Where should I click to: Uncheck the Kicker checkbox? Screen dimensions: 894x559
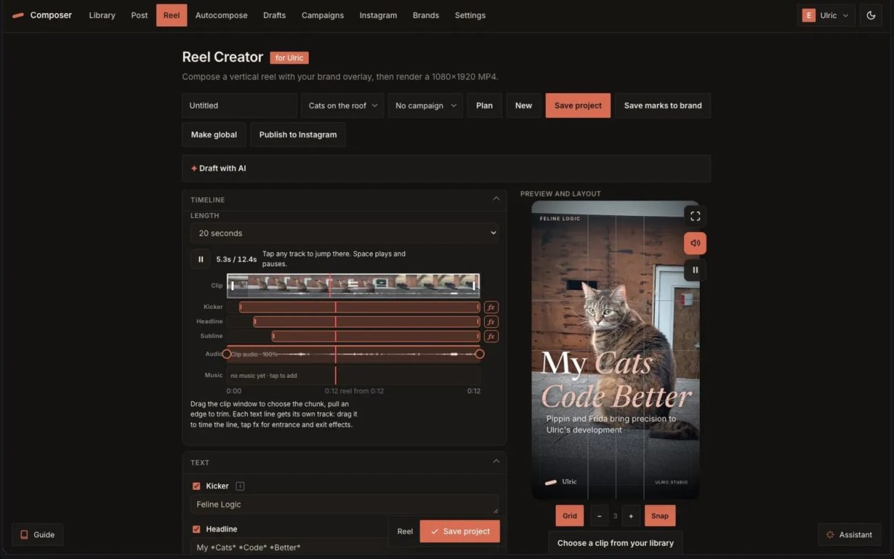tap(196, 486)
